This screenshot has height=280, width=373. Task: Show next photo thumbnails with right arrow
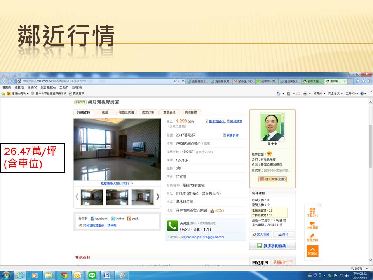[x=157, y=196]
